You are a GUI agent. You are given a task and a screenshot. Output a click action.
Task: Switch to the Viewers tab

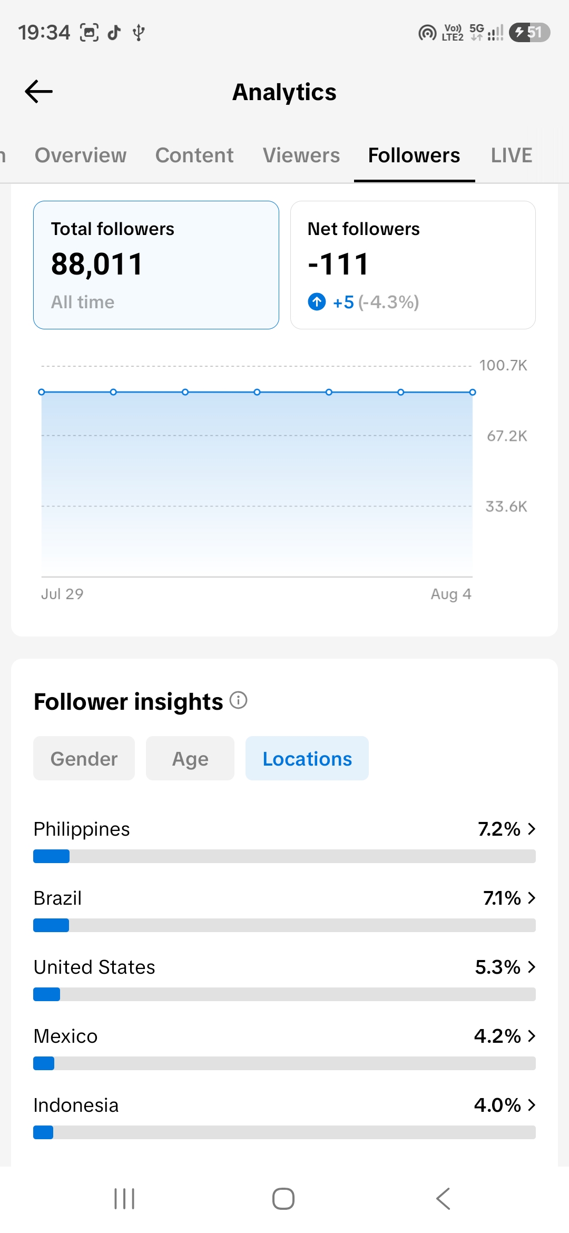(x=301, y=155)
